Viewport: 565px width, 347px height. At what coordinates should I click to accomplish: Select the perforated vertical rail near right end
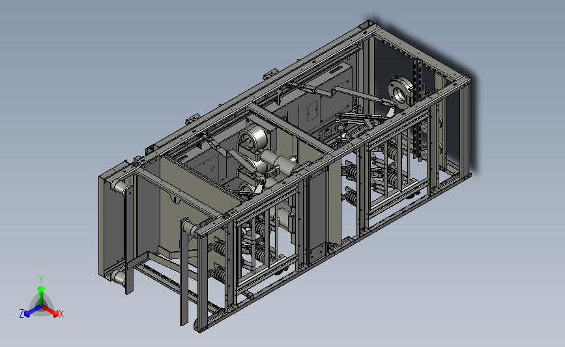(x=418, y=110)
